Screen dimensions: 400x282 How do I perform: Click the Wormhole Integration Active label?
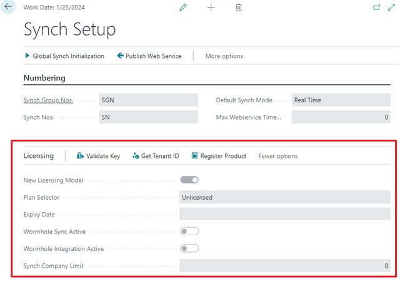(x=64, y=249)
